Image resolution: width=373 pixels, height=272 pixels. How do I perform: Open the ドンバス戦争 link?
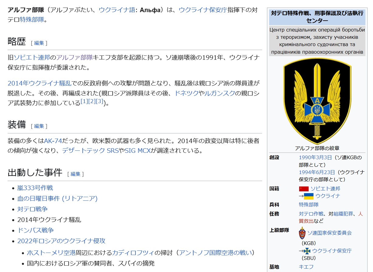point(36,230)
